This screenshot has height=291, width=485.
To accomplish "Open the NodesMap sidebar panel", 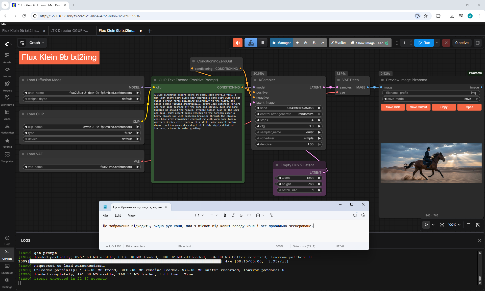I will pos(7,129).
